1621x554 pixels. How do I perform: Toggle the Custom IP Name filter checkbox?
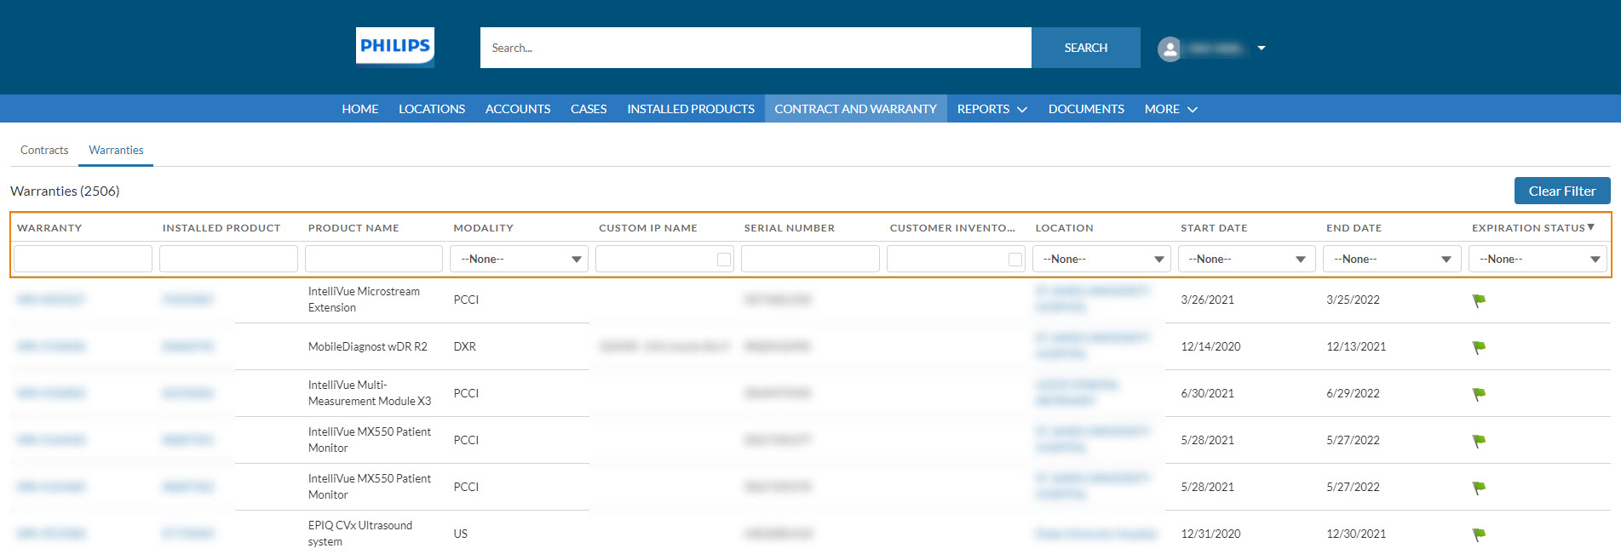tap(724, 260)
